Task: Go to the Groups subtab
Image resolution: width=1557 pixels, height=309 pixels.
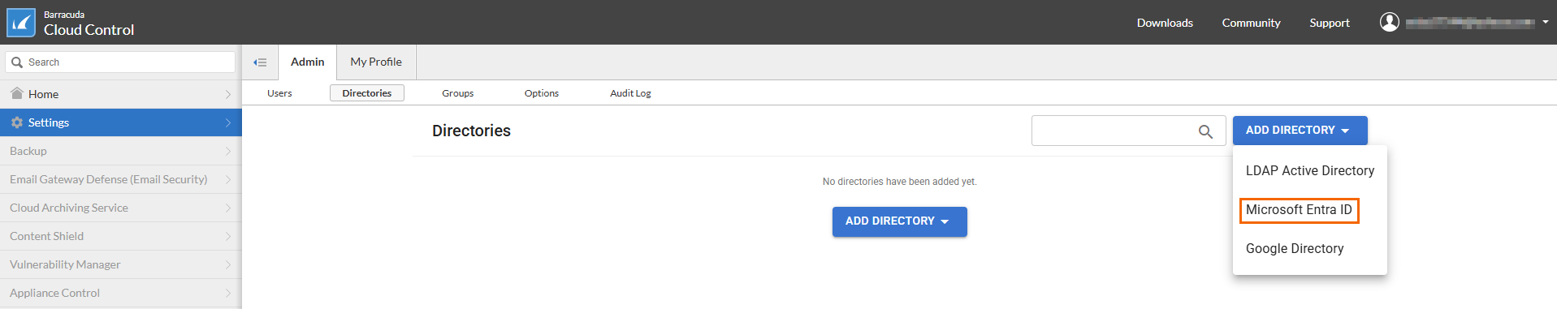Action: (x=457, y=93)
